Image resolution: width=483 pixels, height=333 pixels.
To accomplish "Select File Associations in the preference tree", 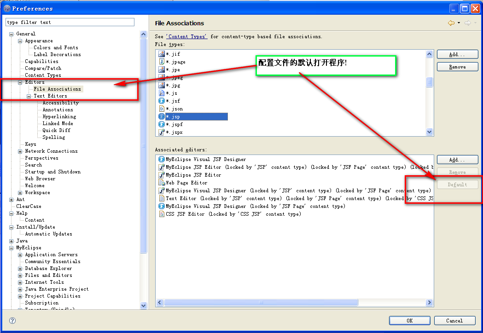I will pos(57,89).
